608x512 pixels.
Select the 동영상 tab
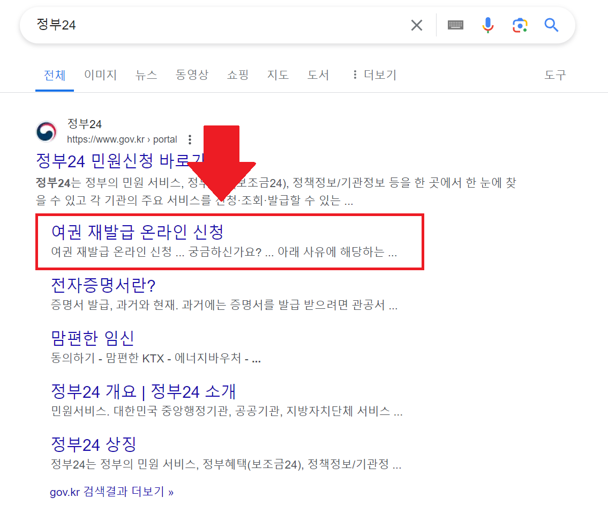192,75
